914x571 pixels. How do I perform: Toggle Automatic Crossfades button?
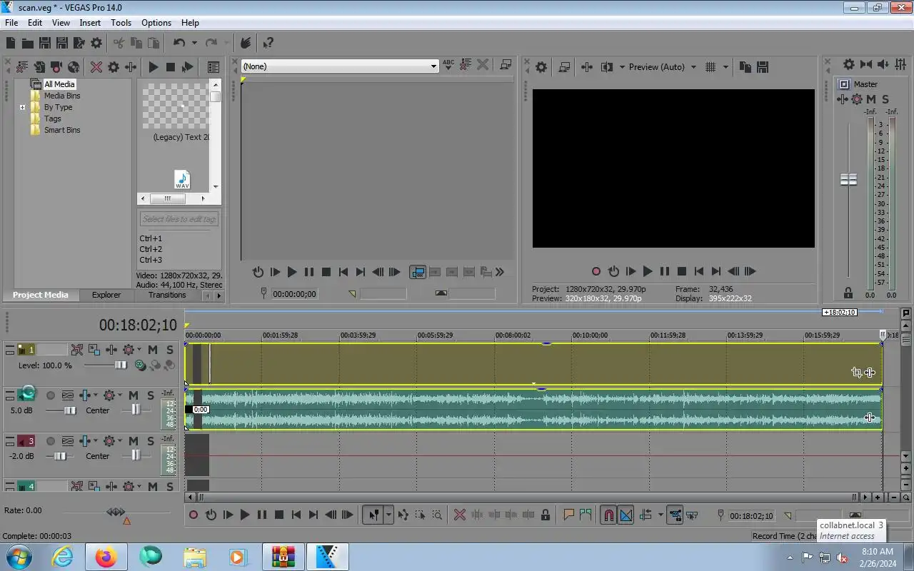[626, 515]
